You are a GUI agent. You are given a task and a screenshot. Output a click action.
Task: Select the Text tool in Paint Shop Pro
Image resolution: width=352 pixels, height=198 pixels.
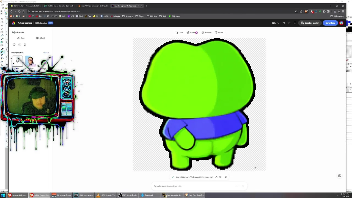point(2,65)
